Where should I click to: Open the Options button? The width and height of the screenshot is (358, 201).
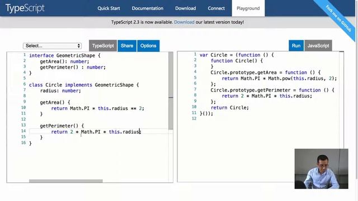148,46
